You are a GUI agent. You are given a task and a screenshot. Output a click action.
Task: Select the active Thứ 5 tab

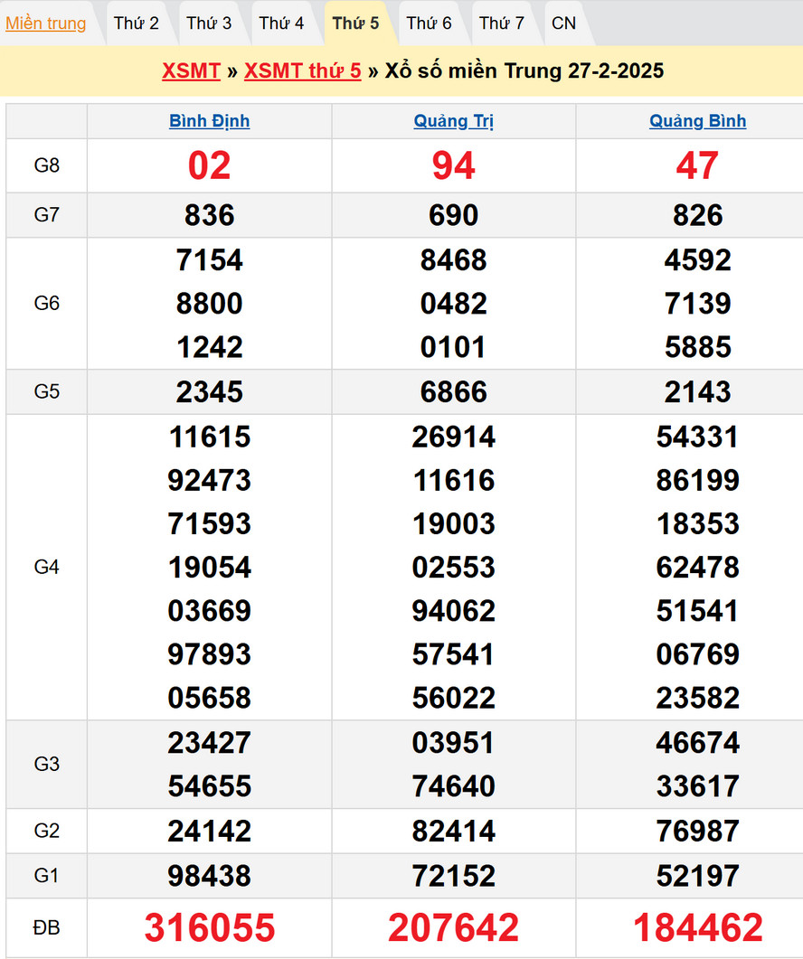click(355, 24)
